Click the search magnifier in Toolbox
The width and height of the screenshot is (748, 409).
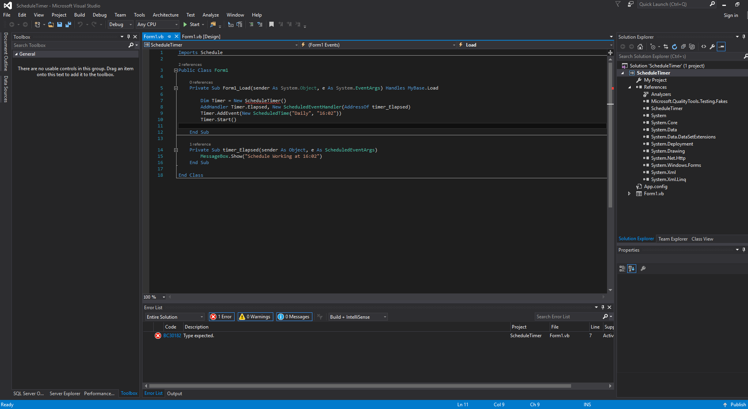(x=131, y=45)
